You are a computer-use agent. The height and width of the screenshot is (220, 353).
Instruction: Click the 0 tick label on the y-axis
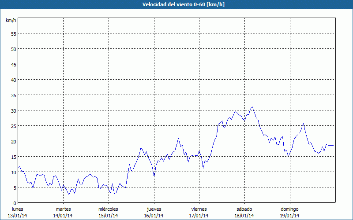(x=15, y=203)
